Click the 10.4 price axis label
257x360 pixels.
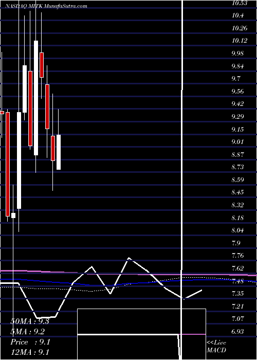[237, 15]
